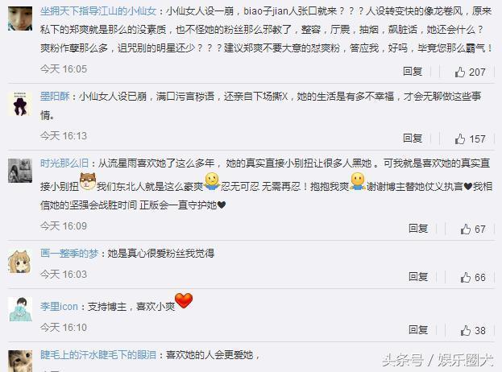502x372 pixels.
Task: Reply to 时光那么旧's comment
Action: click(x=418, y=229)
